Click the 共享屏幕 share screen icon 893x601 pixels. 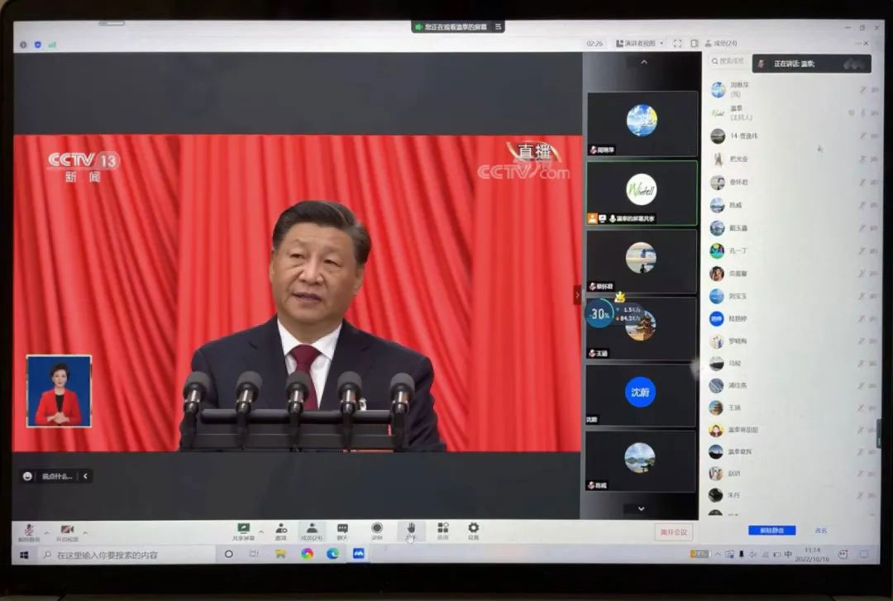point(243,530)
